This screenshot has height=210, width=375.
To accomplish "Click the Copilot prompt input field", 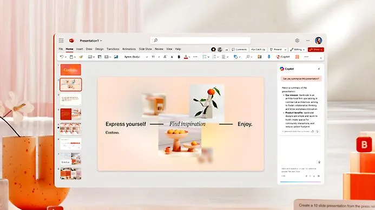I will tap(300, 170).
